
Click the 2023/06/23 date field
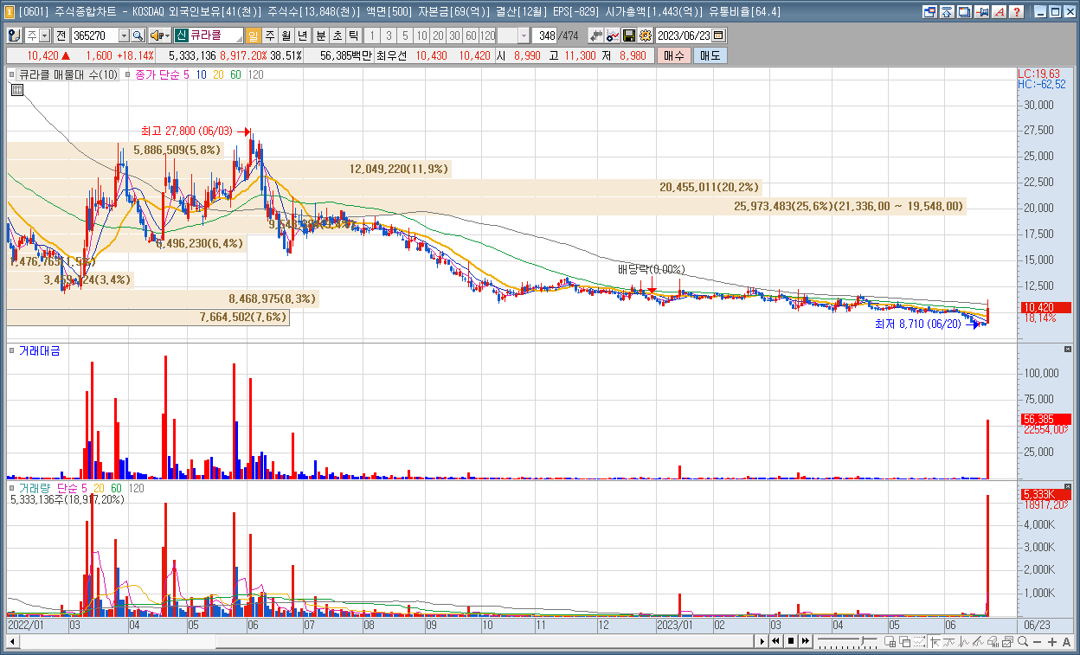pyautogui.click(x=684, y=35)
